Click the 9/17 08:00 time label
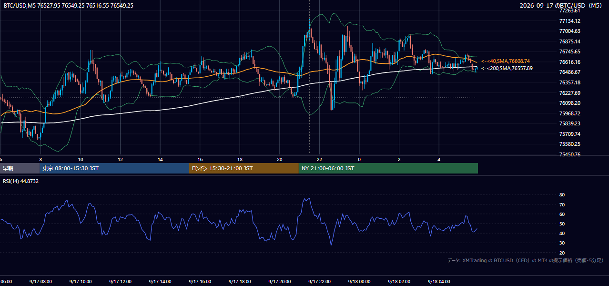This screenshot has height=286, width=609. 41,281
